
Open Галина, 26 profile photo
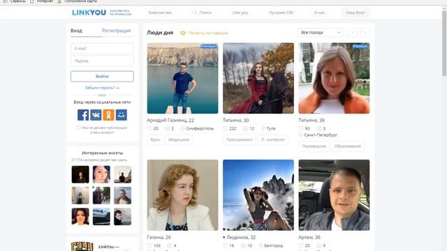(x=182, y=195)
